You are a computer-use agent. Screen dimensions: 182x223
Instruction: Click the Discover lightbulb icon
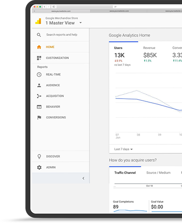(x=39, y=157)
